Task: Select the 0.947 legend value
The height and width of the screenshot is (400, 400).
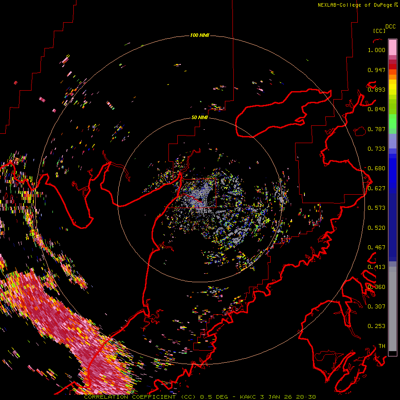Action: pyautogui.click(x=376, y=70)
